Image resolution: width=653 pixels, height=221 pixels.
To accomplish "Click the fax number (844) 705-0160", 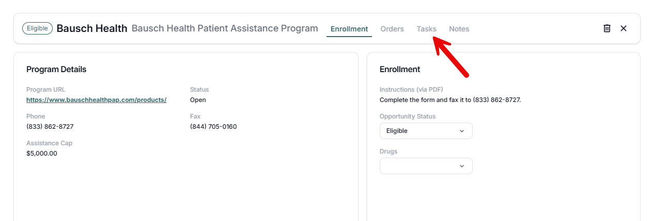I will [x=213, y=127].
